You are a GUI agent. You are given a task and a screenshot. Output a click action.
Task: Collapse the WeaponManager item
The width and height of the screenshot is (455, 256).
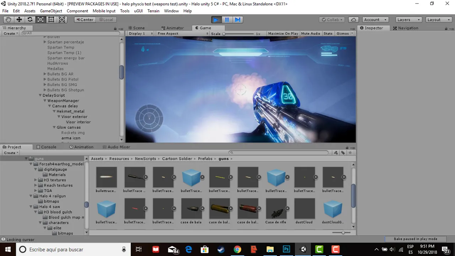(x=45, y=101)
